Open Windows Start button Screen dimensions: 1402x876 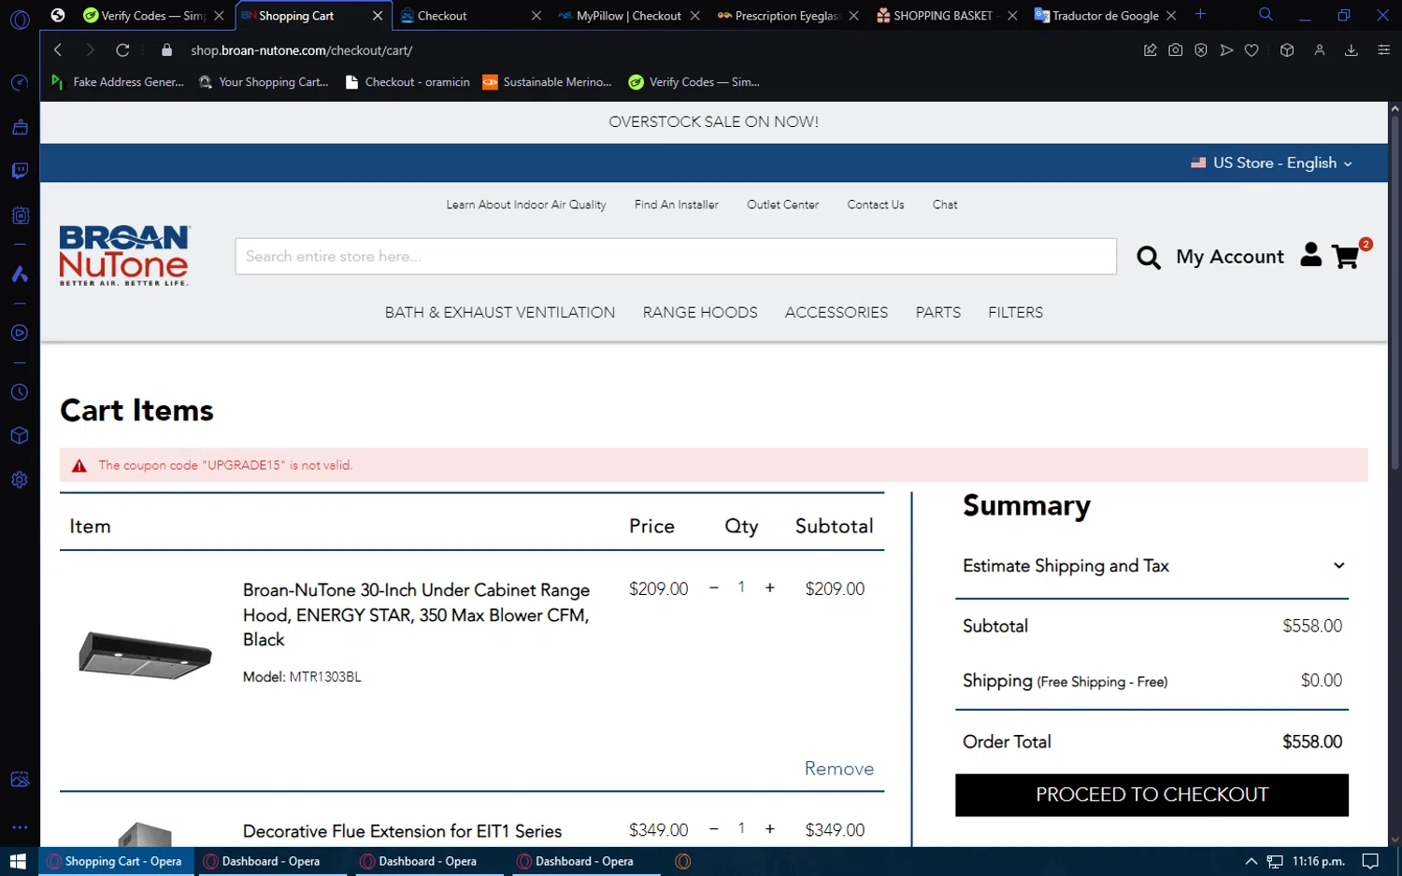click(x=18, y=861)
